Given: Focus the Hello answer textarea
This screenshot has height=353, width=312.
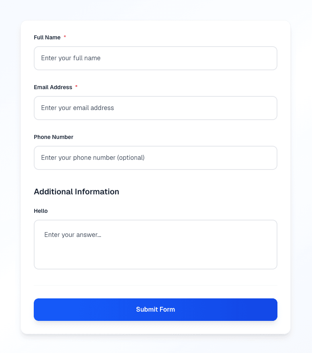Looking at the screenshot, I should (156, 244).
